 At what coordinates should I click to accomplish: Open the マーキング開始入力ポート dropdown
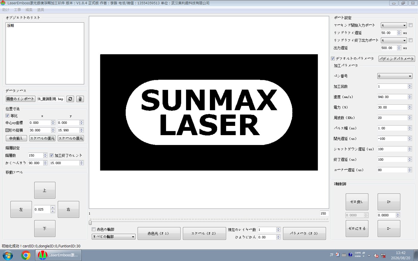pos(394,25)
